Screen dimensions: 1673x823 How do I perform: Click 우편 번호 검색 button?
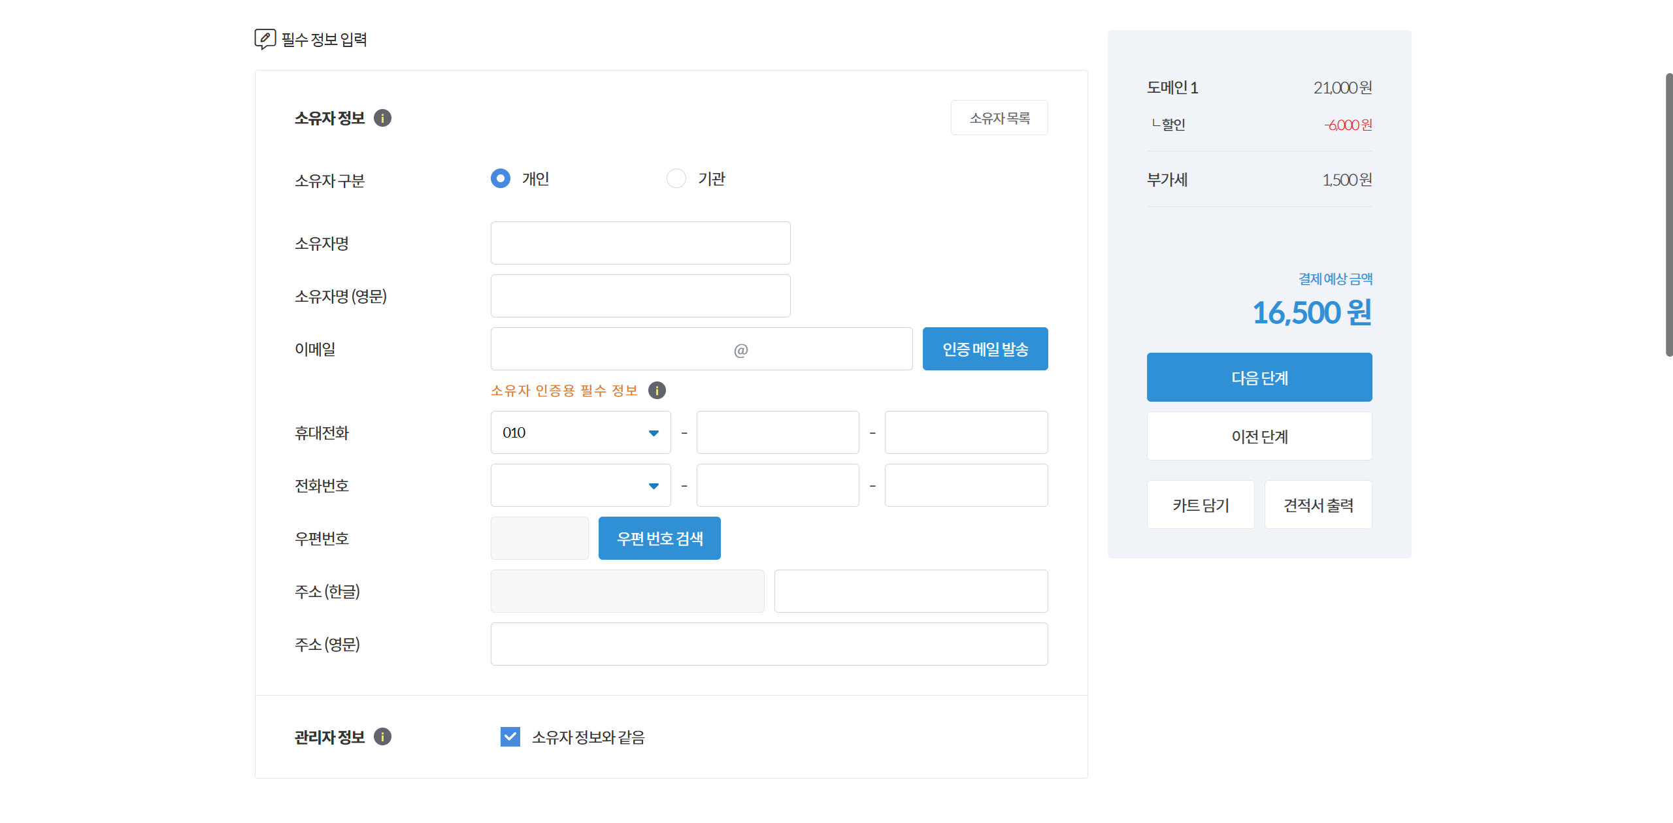tap(659, 538)
